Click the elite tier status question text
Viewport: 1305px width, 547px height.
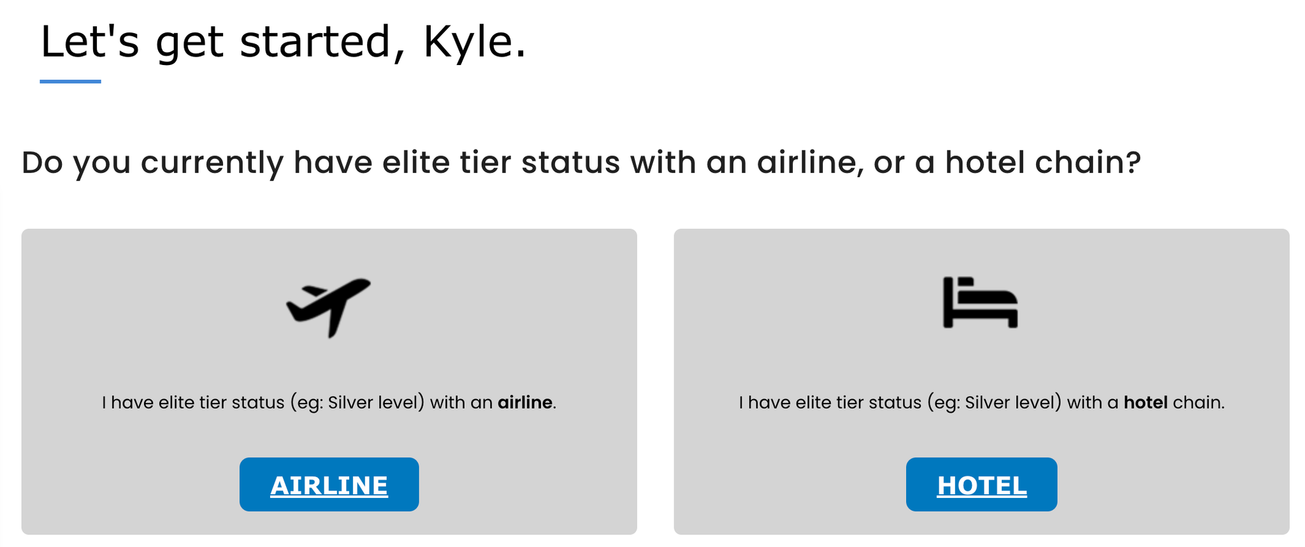(x=580, y=163)
